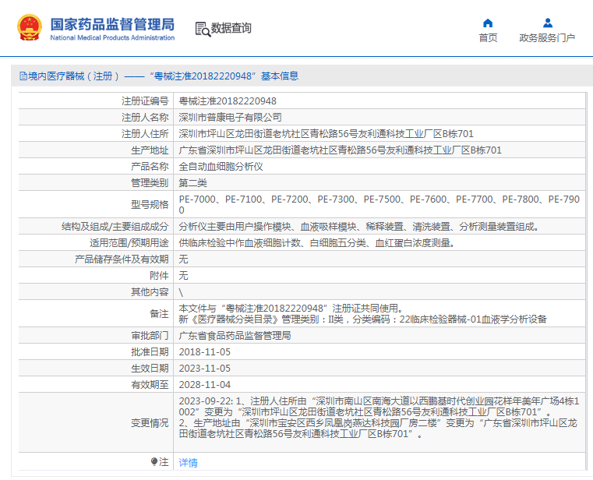593x480 pixels.
Task: Select 深圳市普康电子有限公司 cell
Action: click(231, 117)
